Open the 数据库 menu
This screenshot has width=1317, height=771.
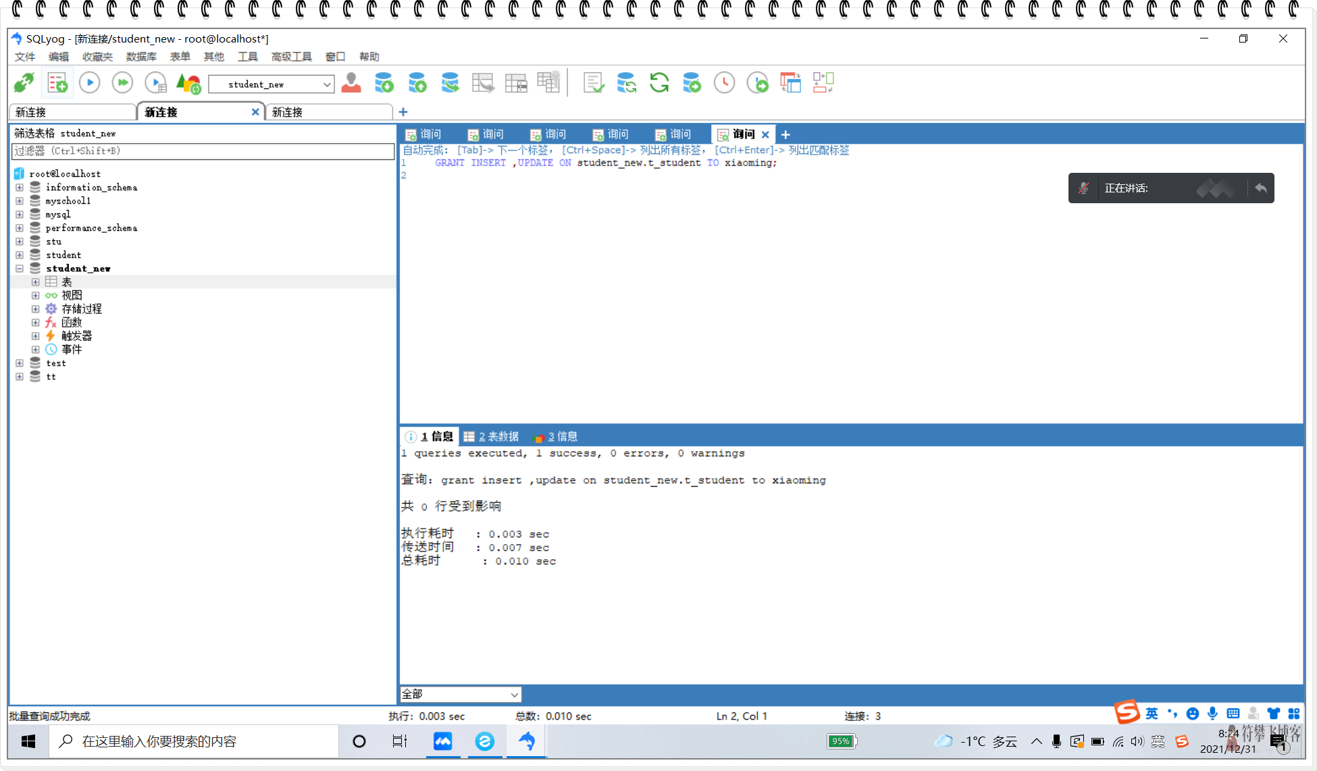click(141, 57)
